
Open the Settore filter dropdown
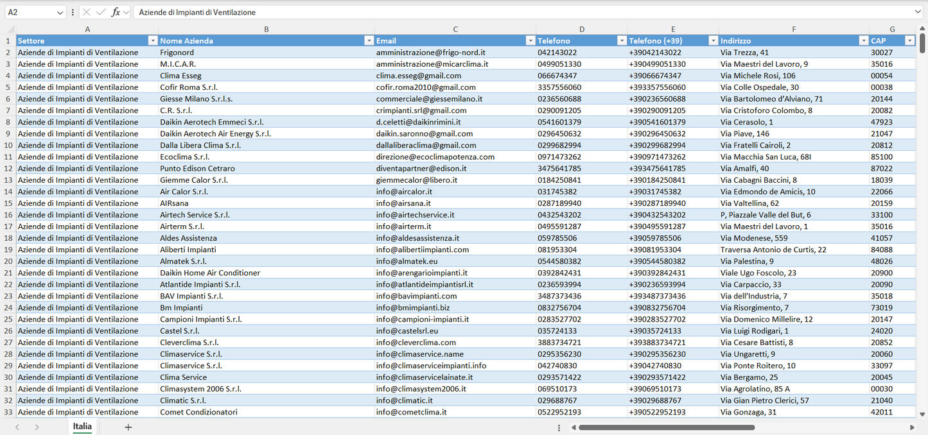(152, 40)
